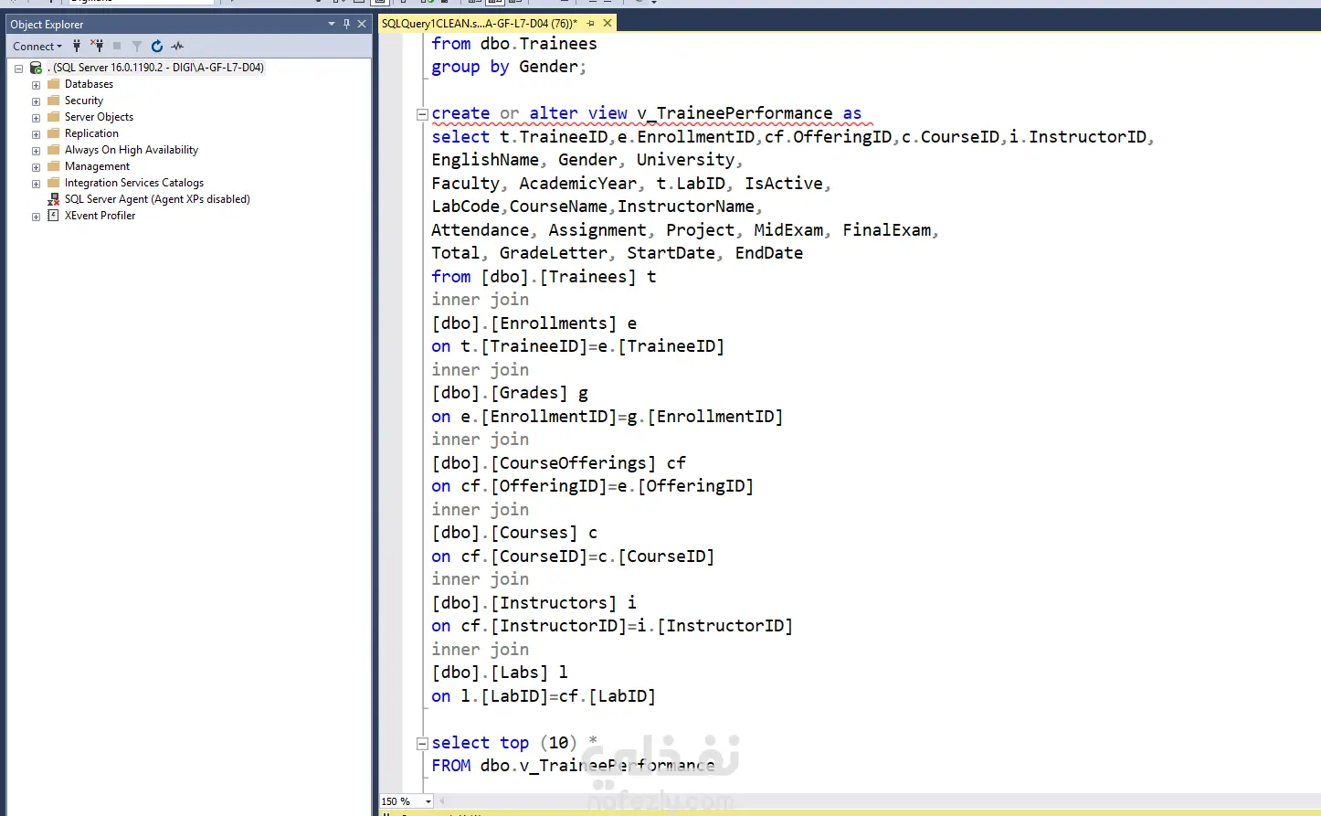Click '[dbo].[Courses]' table reference
Image resolution: width=1321 pixels, height=816 pixels.
click(504, 533)
